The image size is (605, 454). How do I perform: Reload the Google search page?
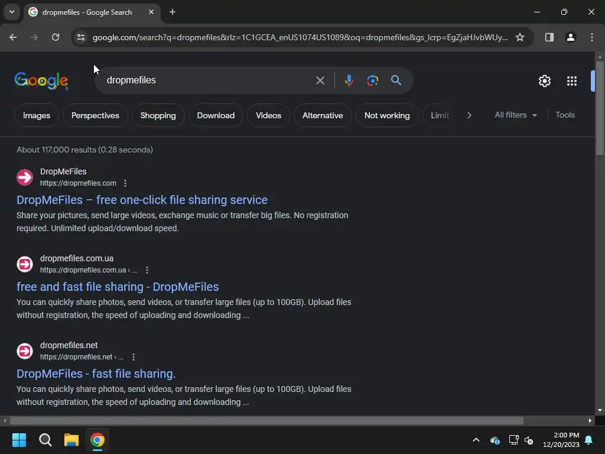56,37
